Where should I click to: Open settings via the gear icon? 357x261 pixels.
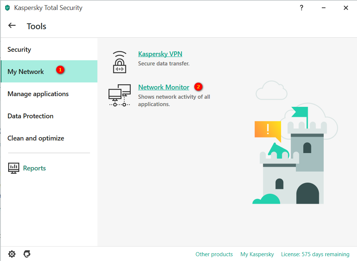point(12,254)
